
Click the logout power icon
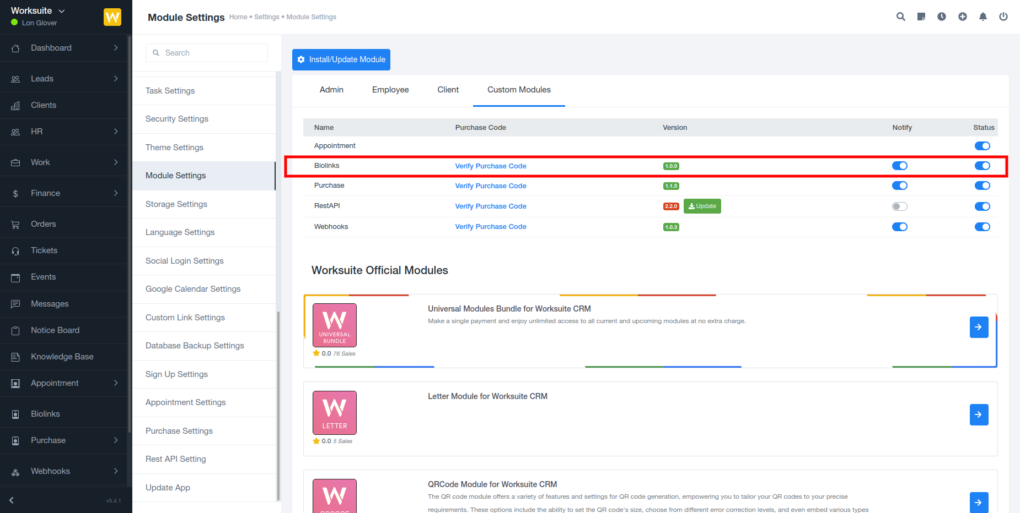[1003, 17]
